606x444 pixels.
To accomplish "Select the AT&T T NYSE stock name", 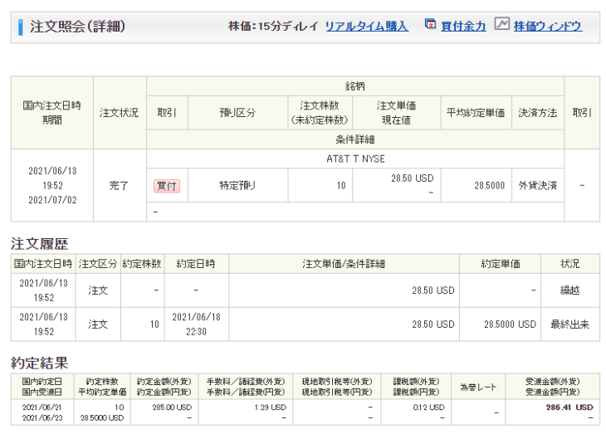I will tap(355, 159).
